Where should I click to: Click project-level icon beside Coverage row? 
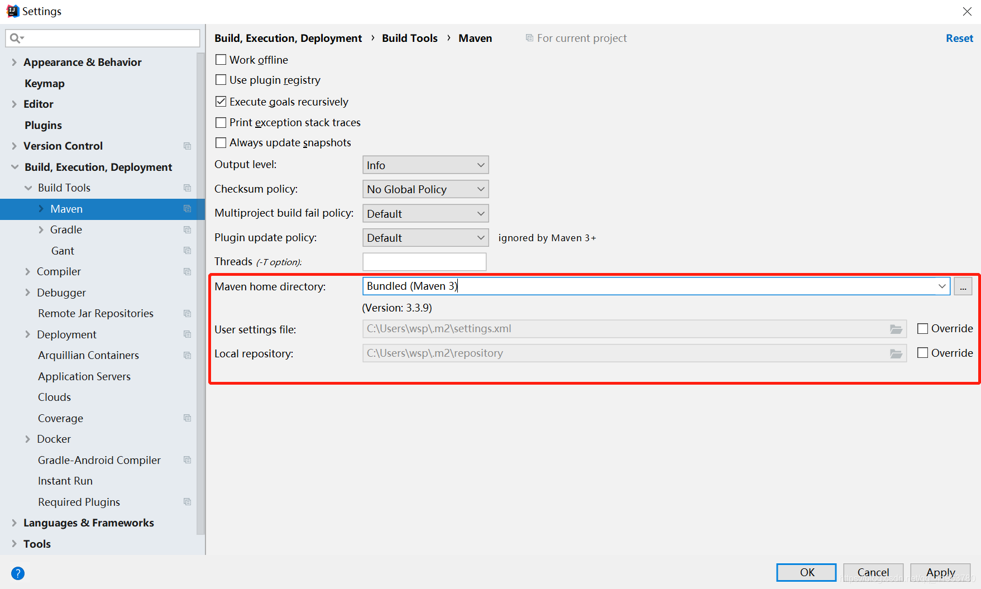tap(188, 418)
